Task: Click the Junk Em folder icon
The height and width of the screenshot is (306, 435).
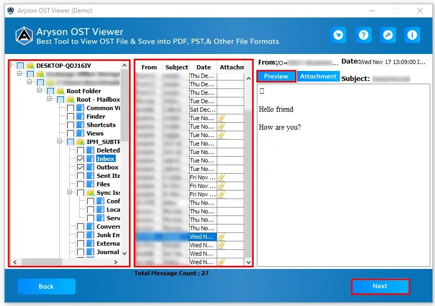Action: tap(90, 235)
